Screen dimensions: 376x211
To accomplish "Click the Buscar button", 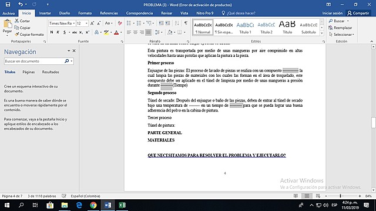I will pyautogui.click(x=337, y=21).
